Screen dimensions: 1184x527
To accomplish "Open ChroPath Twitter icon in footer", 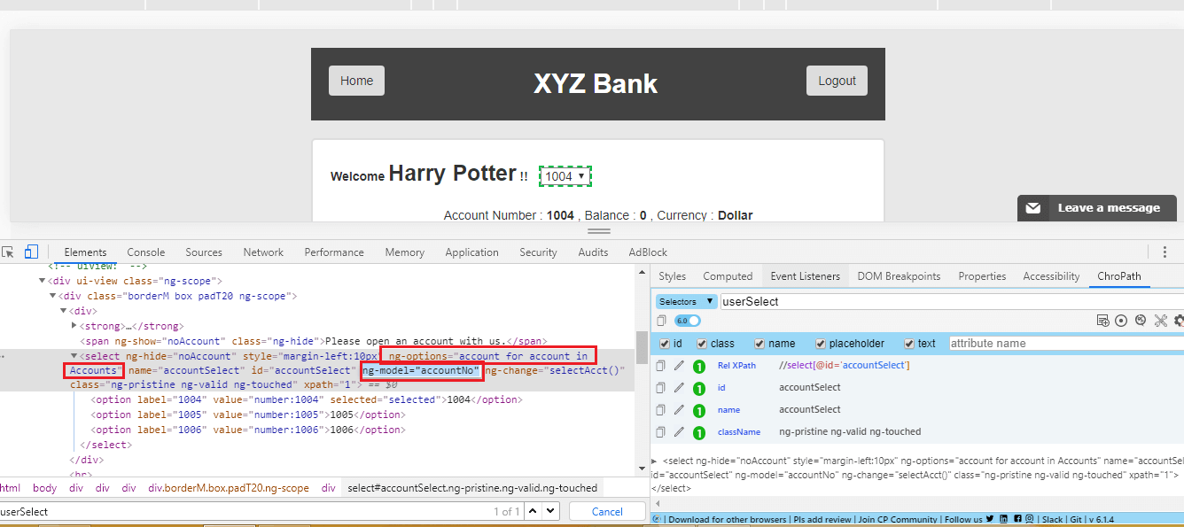I will (990, 519).
